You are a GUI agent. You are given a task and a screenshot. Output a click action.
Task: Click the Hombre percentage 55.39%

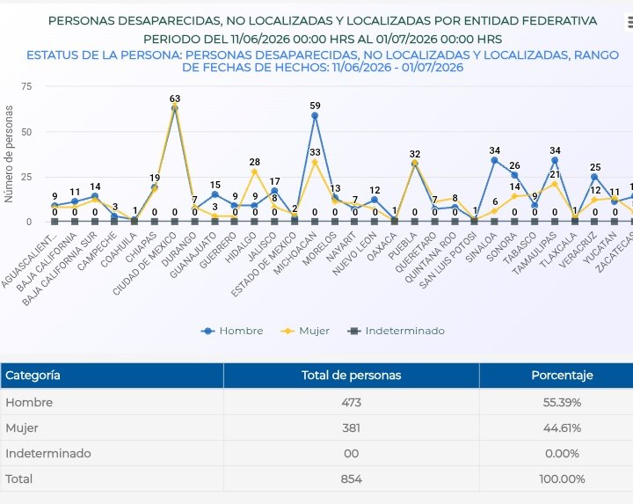coord(562,402)
